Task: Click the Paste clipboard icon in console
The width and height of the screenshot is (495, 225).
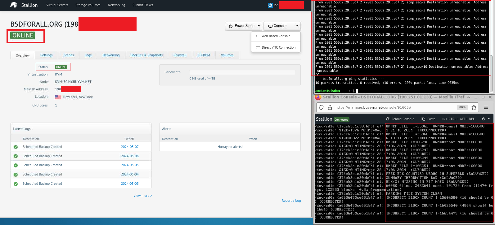Action: [423, 119]
